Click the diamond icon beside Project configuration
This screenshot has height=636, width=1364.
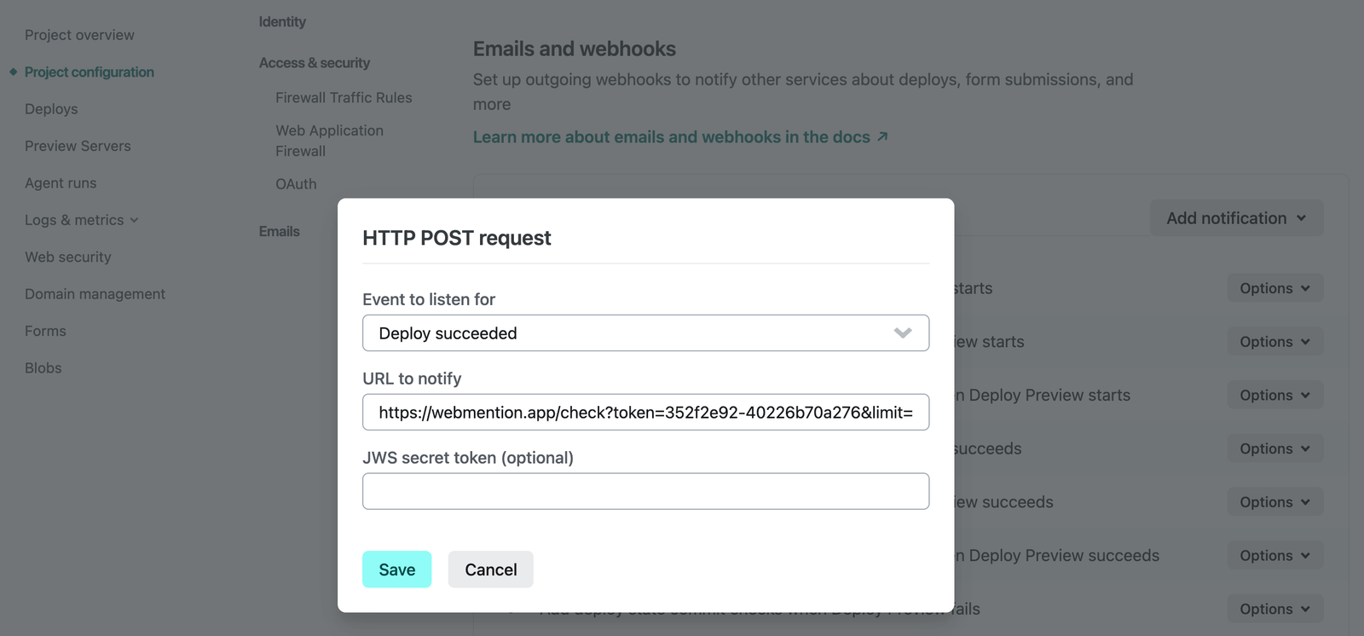click(14, 72)
